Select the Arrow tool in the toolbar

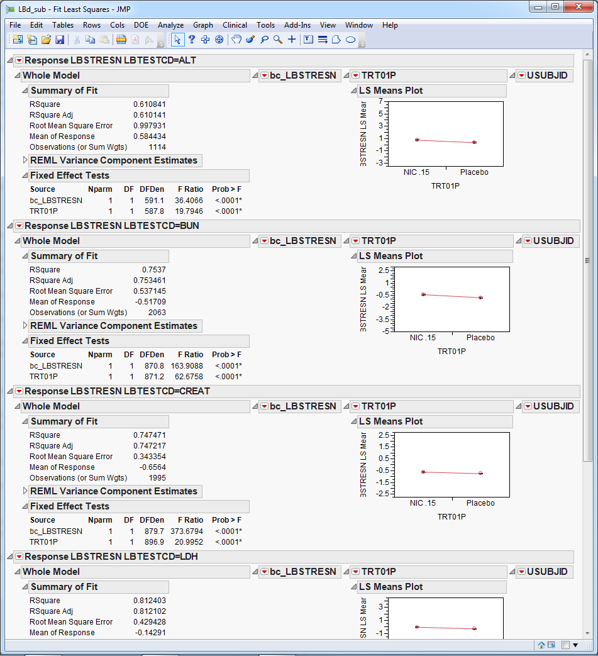point(178,39)
